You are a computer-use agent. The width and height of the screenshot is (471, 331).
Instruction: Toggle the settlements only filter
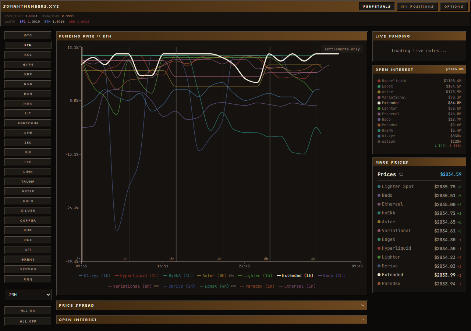[342, 49]
